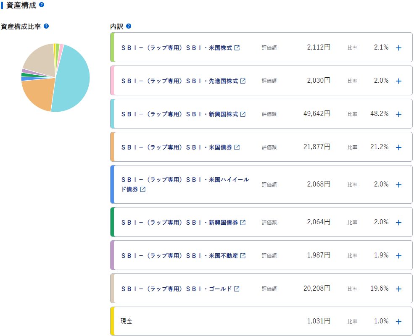Open the SBI・新興国債券 fund link
This screenshot has height=336, width=414.
tap(179, 223)
